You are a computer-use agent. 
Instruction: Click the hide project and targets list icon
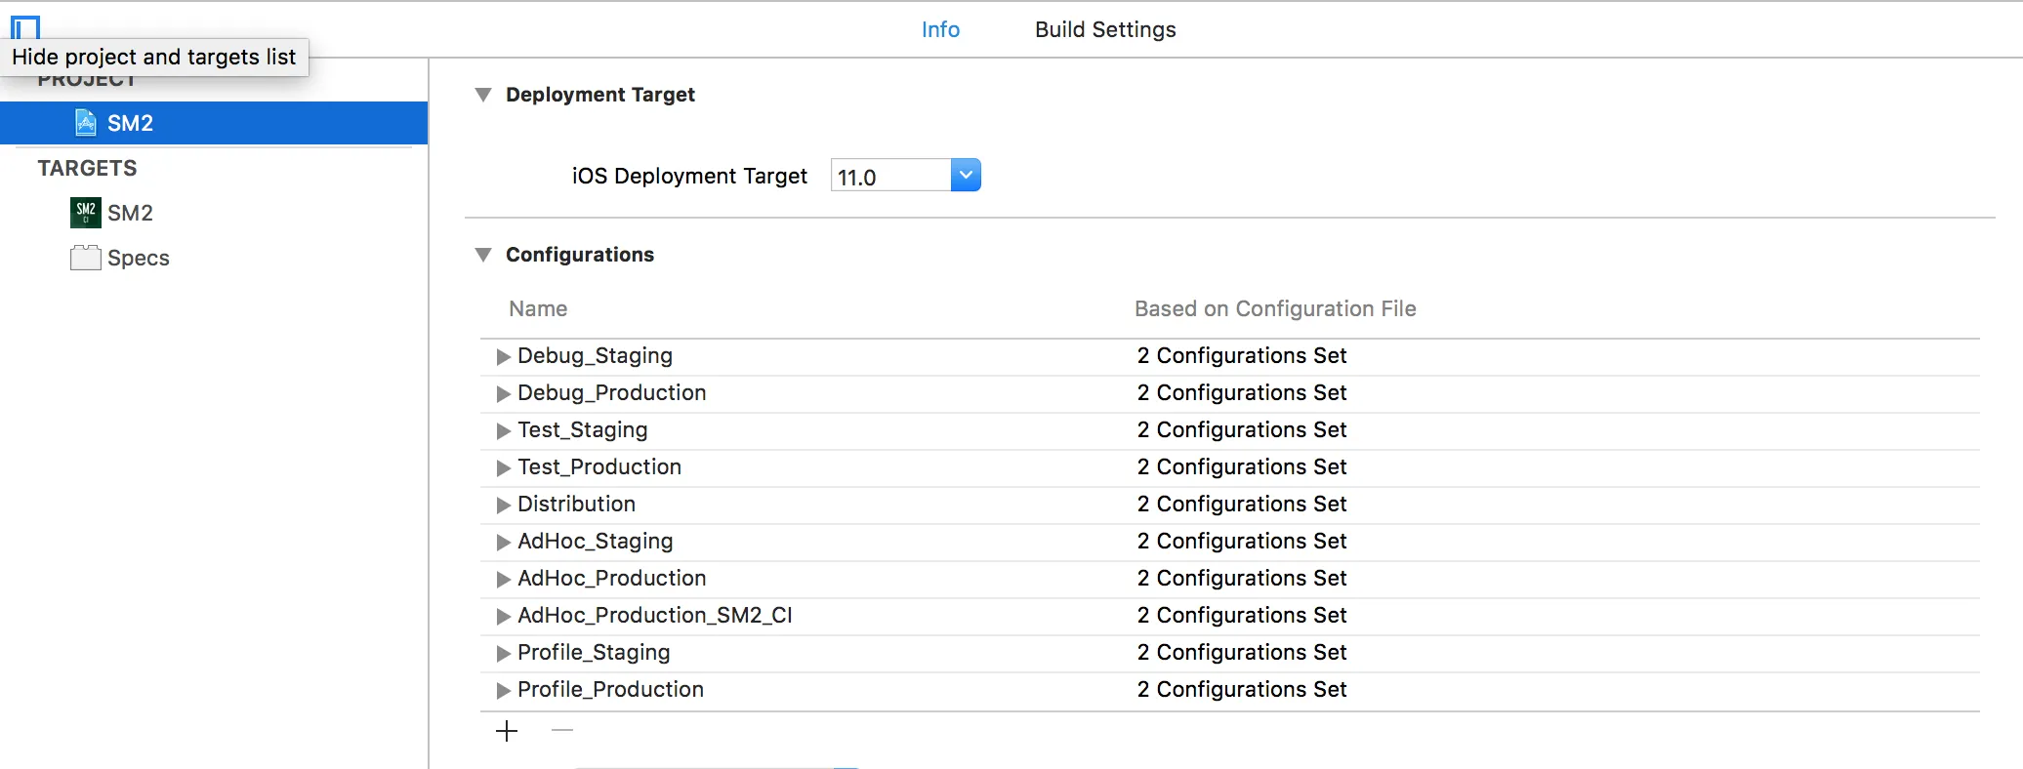(25, 26)
